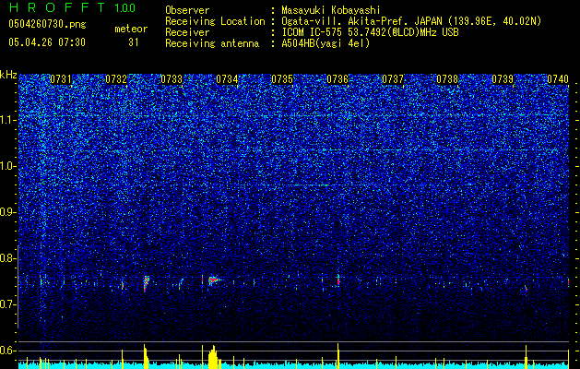Click the date stamp 05.04.26 07:30

click(x=47, y=42)
